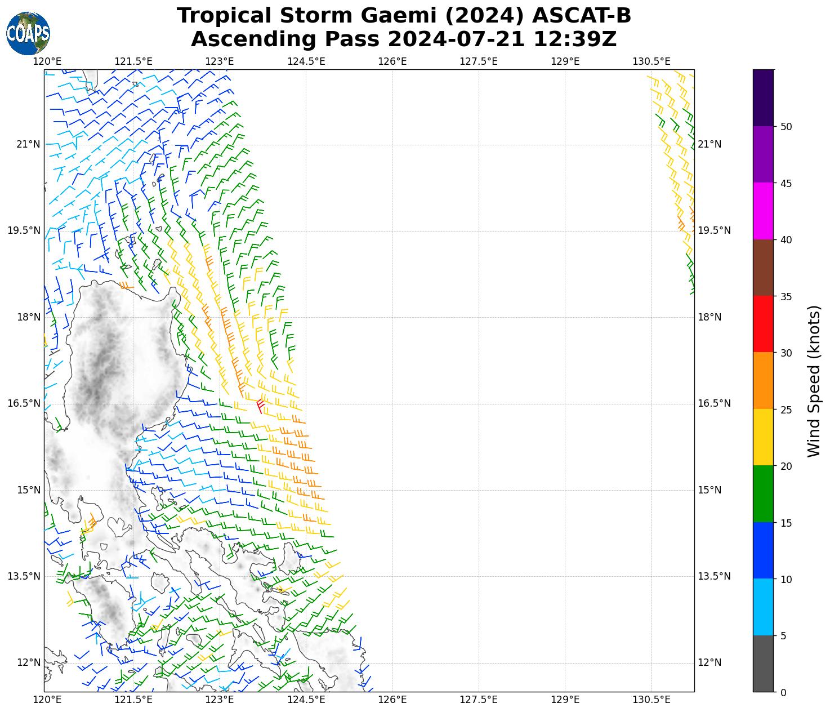This screenshot has height=712, width=830.
Task: Choose the yellow 20–25 knot colorbar band
Action: click(763, 437)
